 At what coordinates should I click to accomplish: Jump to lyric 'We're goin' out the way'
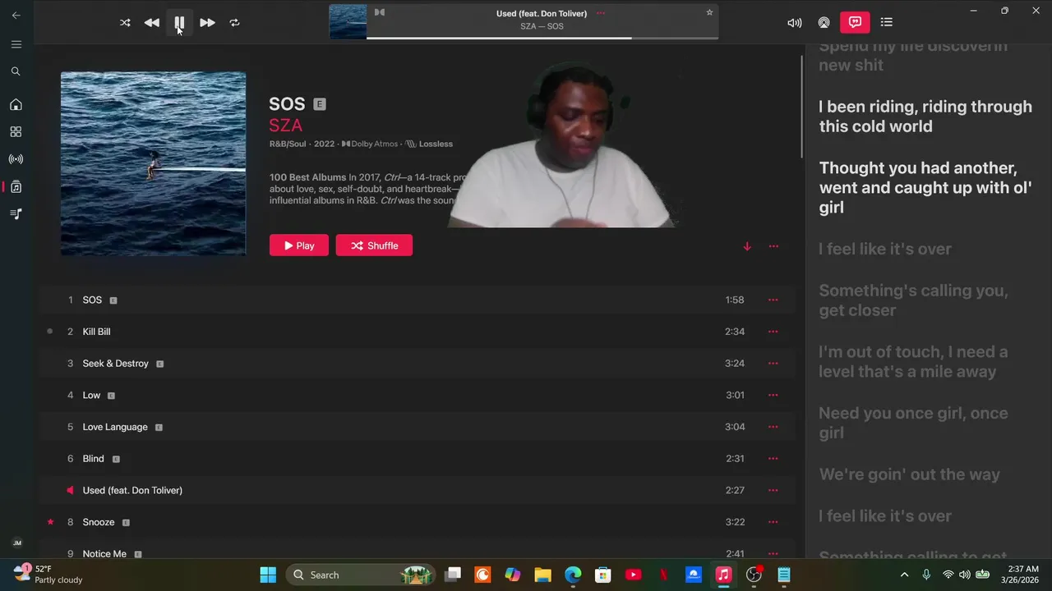909,474
